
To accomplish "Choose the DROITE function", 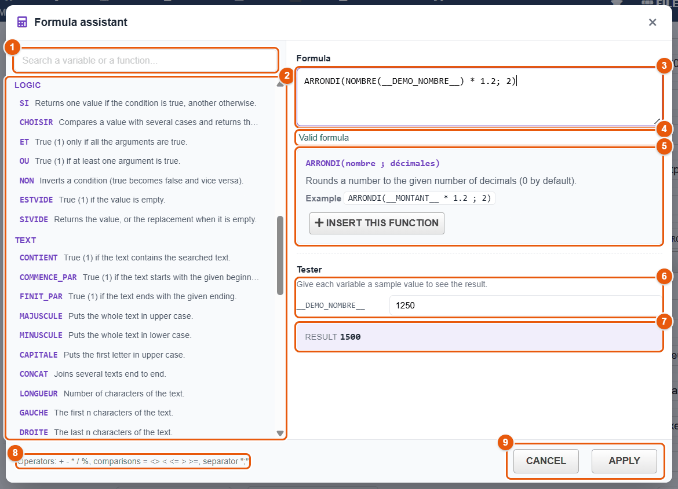I will tap(96, 432).
